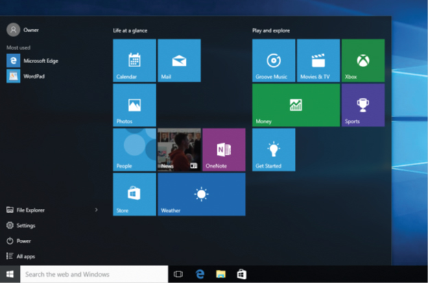The height and width of the screenshot is (283, 428).
Task: Open the Mail tile
Action: pyautogui.click(x=179, y=60)
